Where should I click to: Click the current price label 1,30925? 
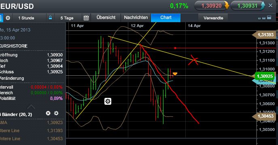265,76
